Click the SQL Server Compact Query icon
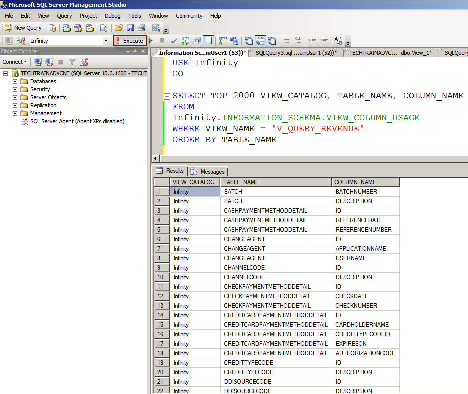The image size is (468, 394). pyautogui.click(x=104, y=28)
